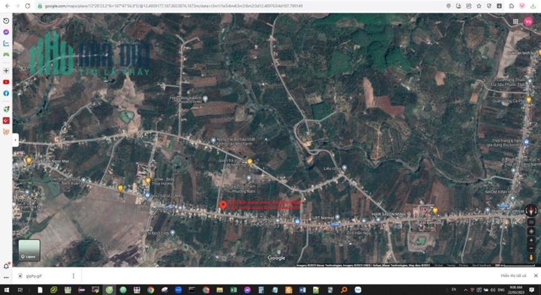
Task: Bookmark this page with the star icon
Action: coord(479,6)
